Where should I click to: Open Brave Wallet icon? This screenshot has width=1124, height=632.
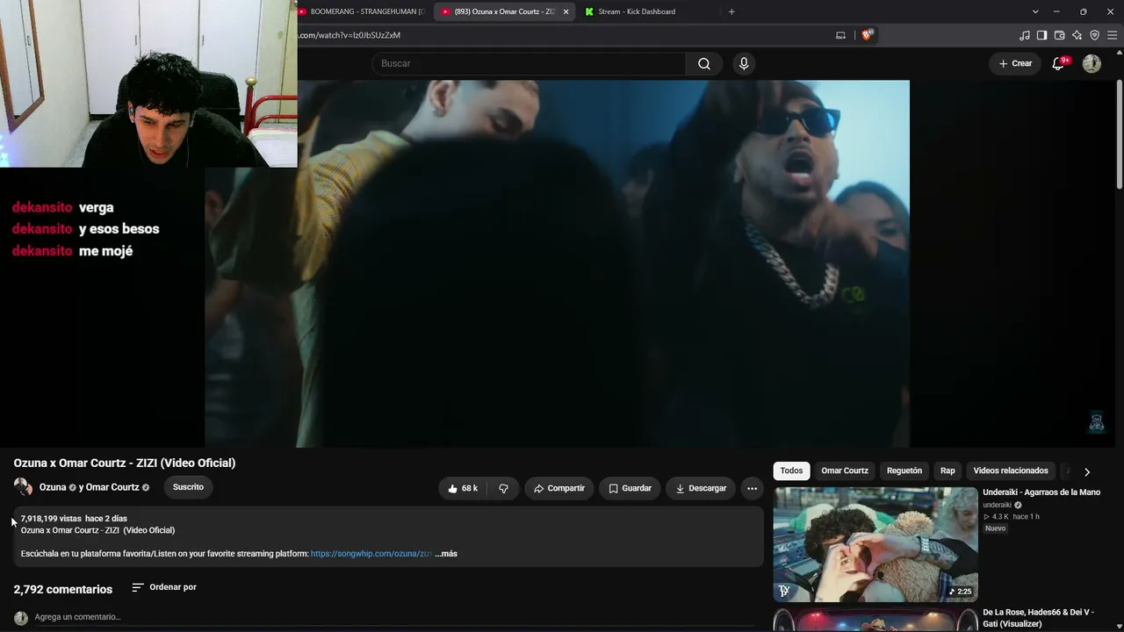(1059, 35)
